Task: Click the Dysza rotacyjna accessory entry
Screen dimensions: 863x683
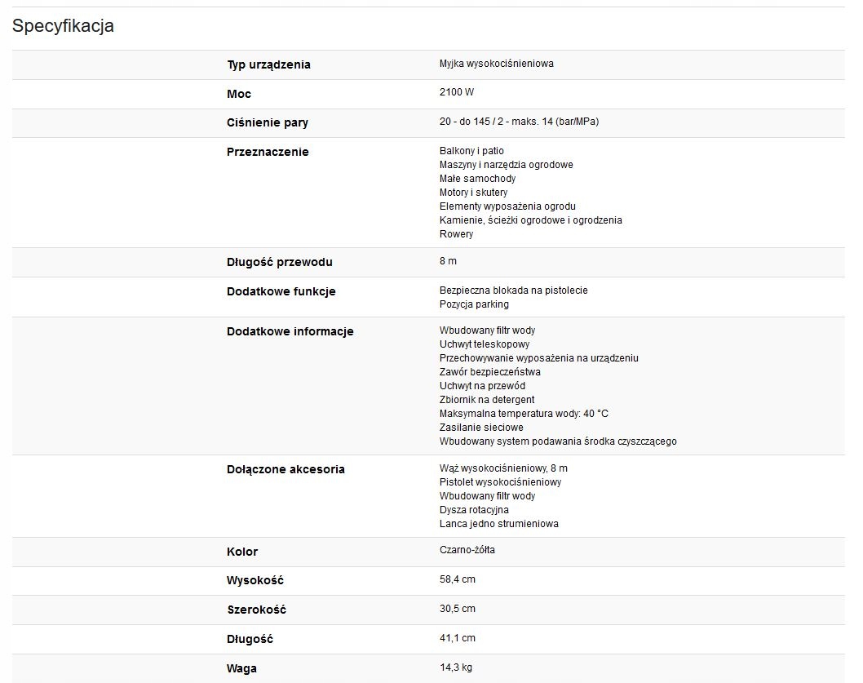Action: click(x=474, y=510)
